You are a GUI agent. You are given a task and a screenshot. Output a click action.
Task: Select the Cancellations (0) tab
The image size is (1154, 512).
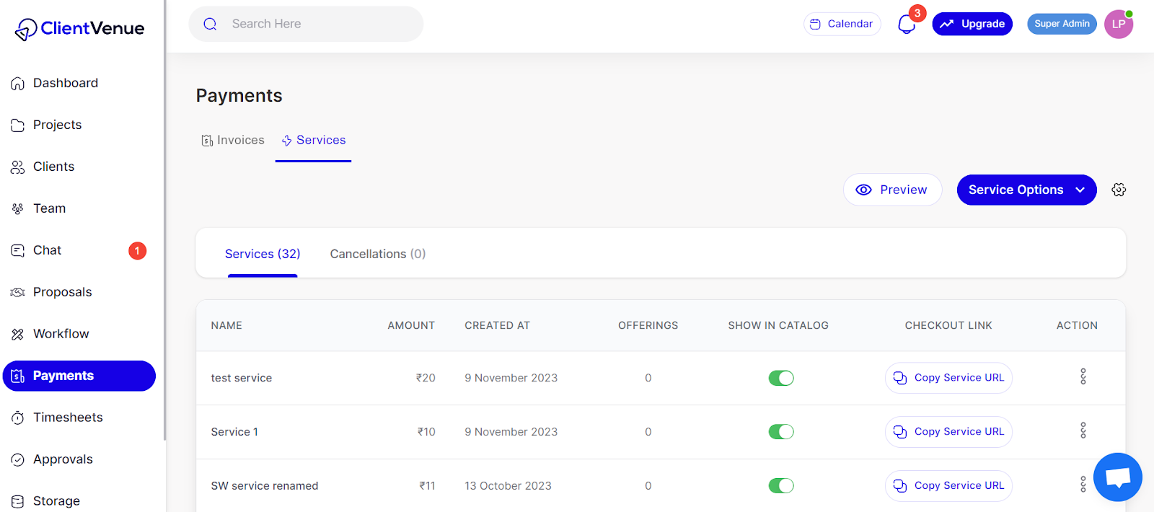point(377,254)
